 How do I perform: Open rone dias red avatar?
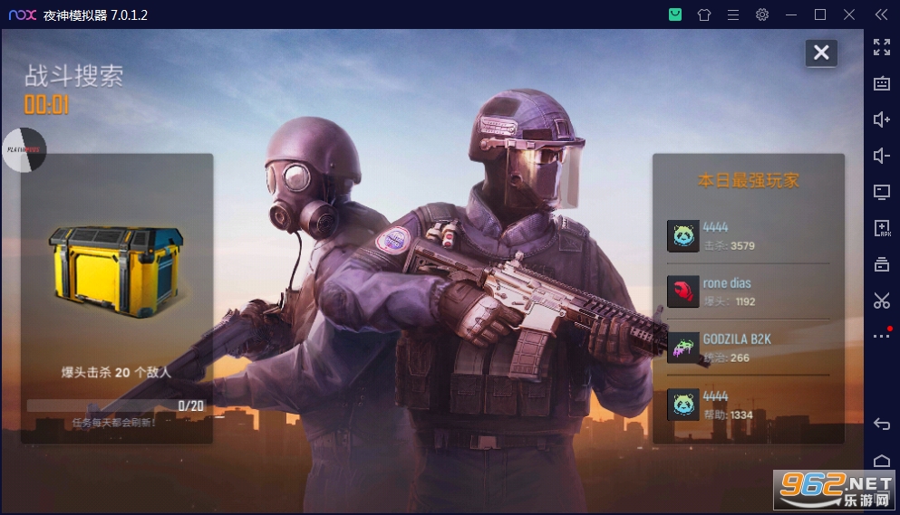pos(683,291)
